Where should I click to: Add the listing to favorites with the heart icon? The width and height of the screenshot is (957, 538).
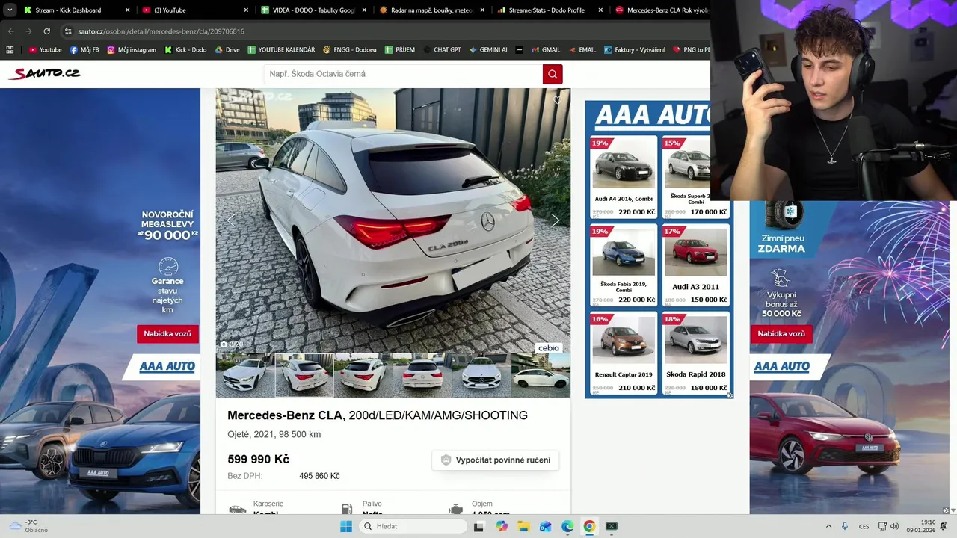[x=557, y=99]
